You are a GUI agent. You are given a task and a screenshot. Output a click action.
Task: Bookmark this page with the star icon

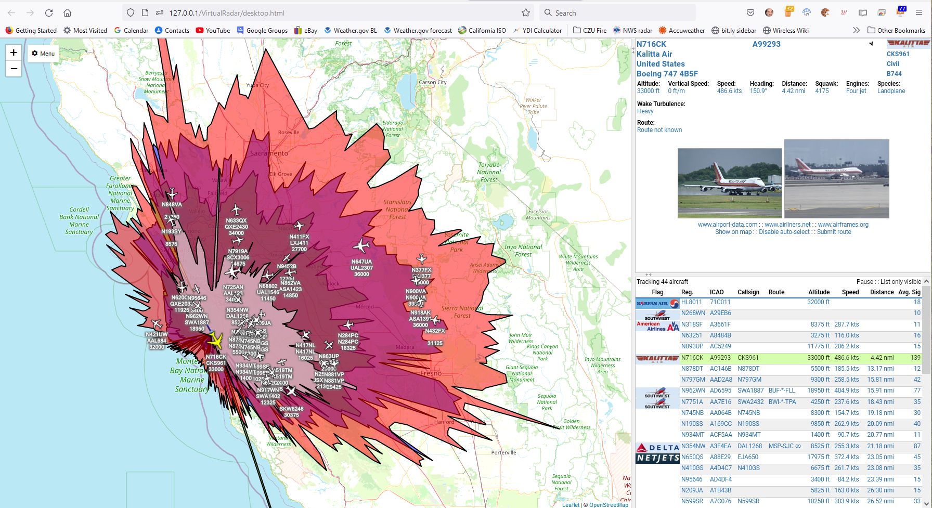click(526, 13)
